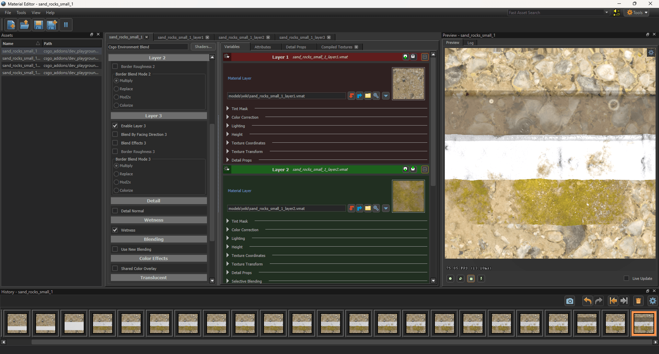Viewport: 659px width, 354px height.
Task: Expand Layer 2 Height section
Action: (x=228, y=247)
